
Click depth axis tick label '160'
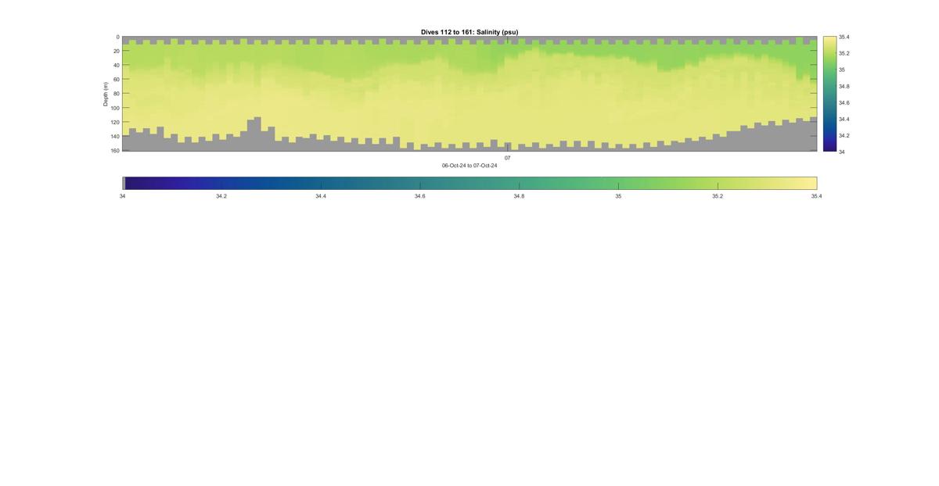115,150
